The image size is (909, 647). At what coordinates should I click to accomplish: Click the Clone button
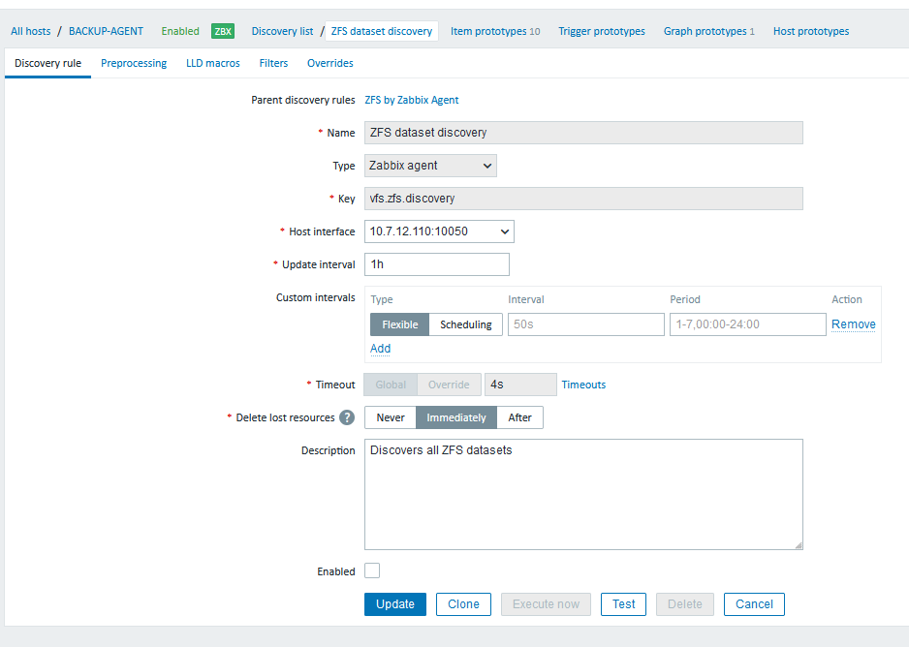(463, 604)
